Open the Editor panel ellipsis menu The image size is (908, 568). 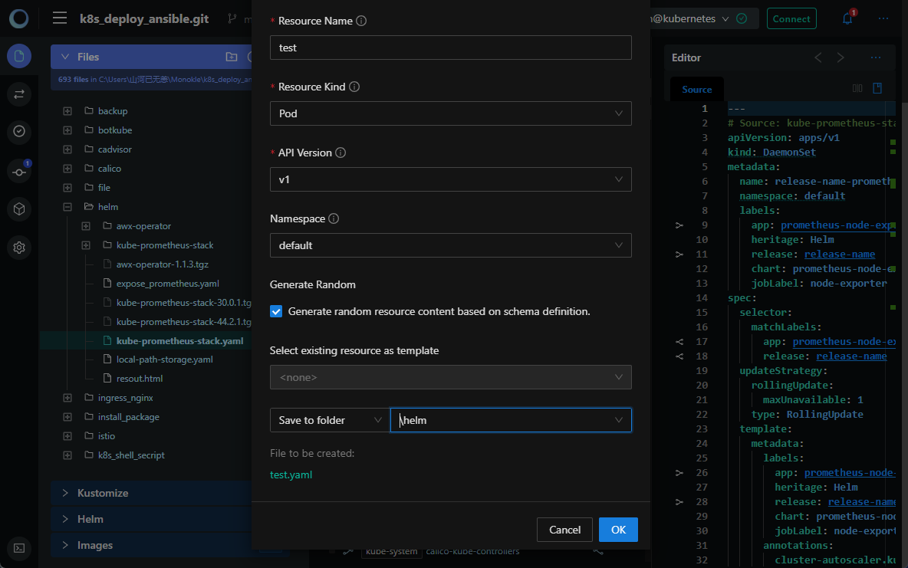(876, 57)
